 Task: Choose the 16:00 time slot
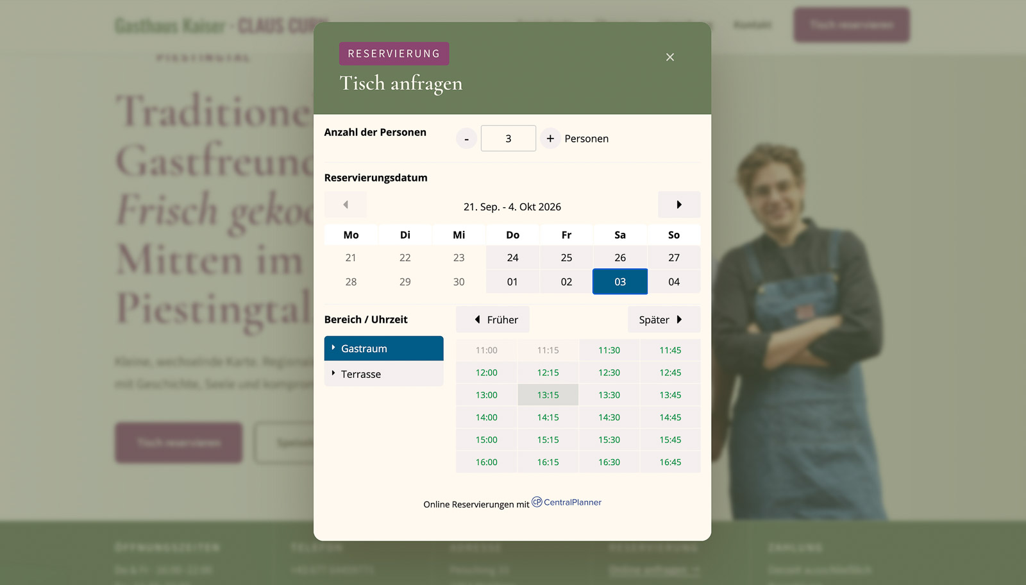487,462
